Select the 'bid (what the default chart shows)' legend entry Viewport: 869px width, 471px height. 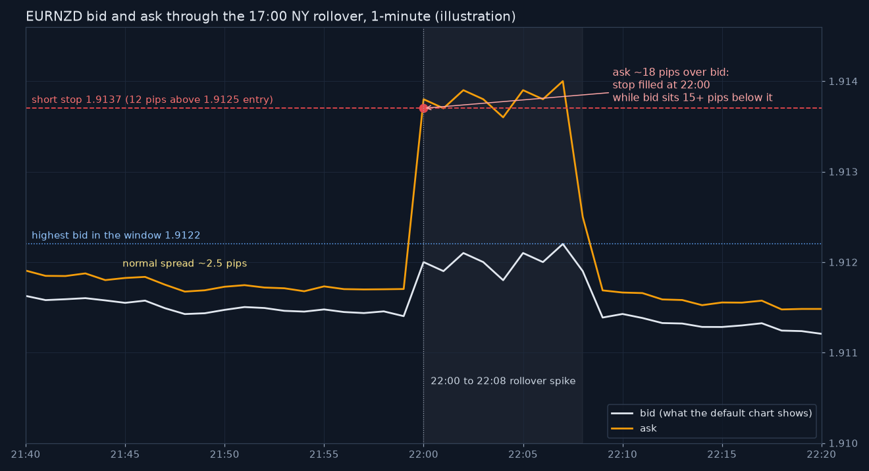(x=726, y=413)
